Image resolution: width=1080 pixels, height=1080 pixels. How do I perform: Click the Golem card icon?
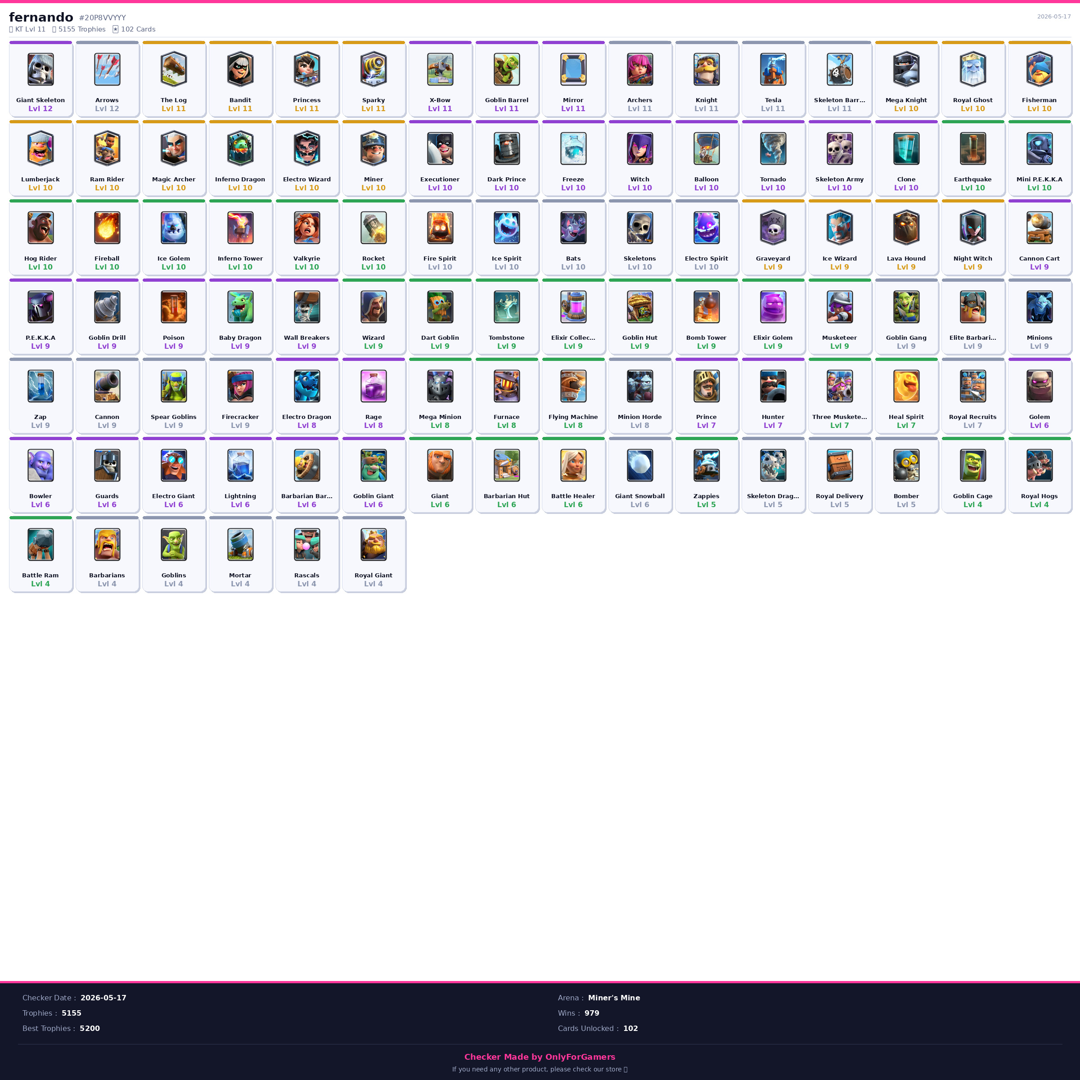pyautogui.click(x=1040, y=386)
